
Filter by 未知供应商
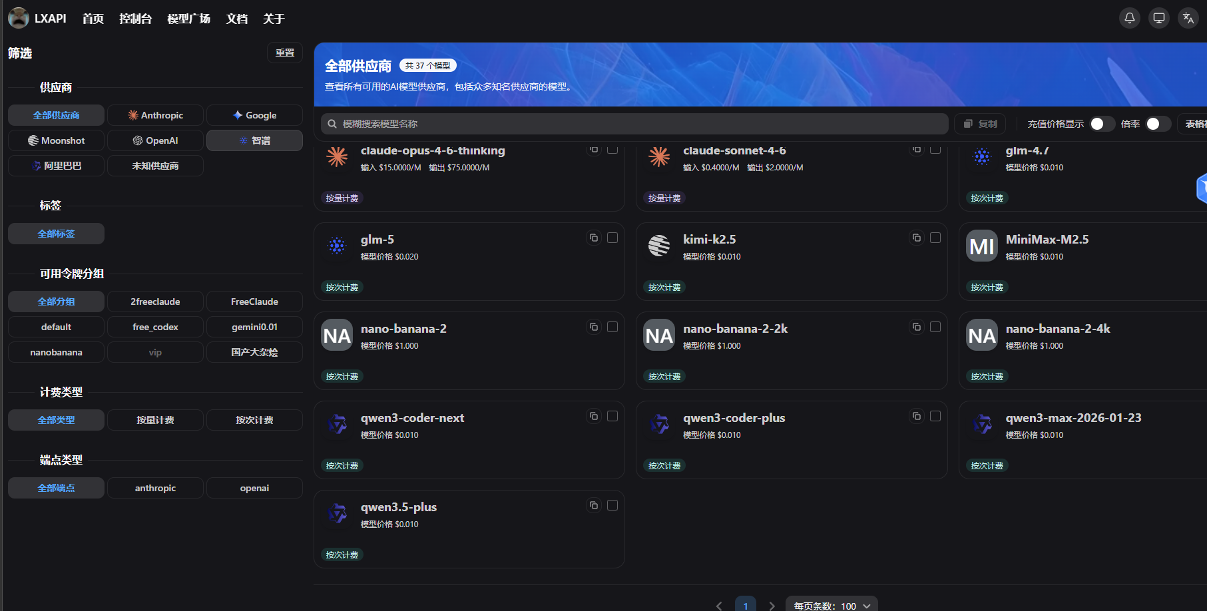[x=155, y=166]
